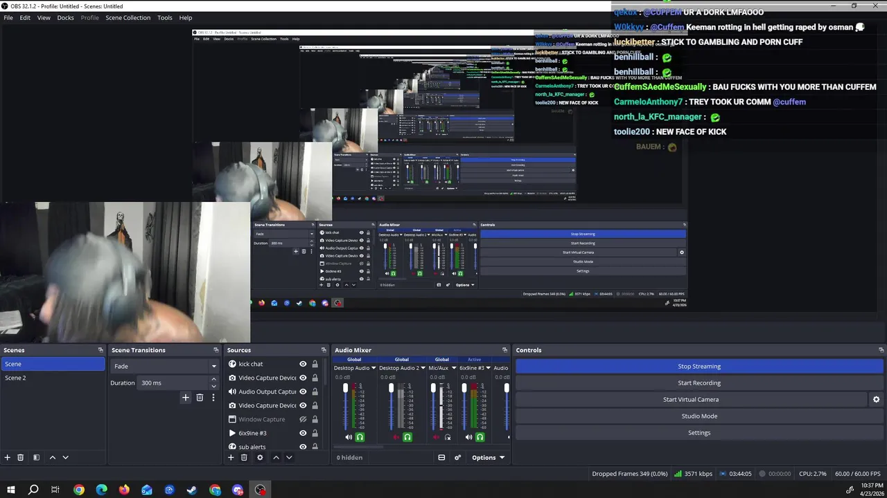The image size is (887, 498).
Task: Open the Audio Mixer Options dropdown
Action: tap(488, 457)
